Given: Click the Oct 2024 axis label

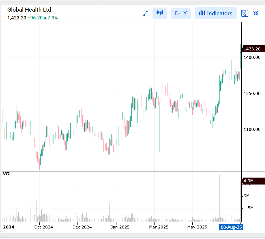Looking at the screenshot, I should pyautogui.click(x=44, y=227).
